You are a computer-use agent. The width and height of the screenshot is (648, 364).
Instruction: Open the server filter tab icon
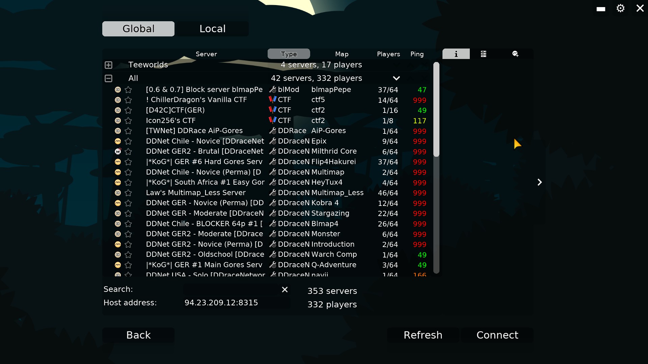pyautogui.click(x=483, y=54)
